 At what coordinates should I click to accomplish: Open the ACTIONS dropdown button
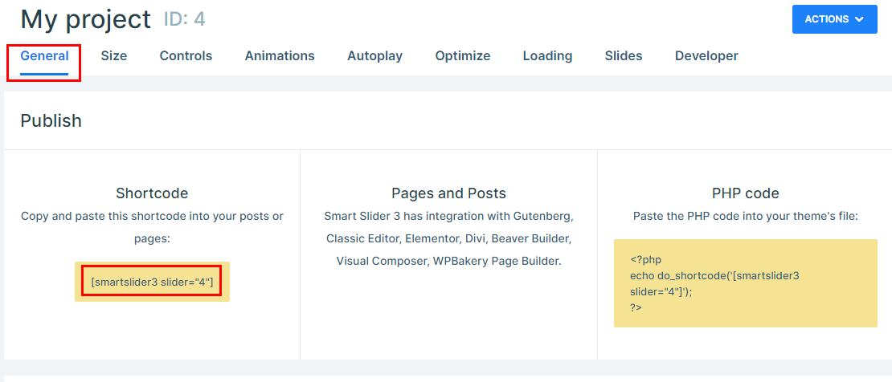(x=835, y=19)
